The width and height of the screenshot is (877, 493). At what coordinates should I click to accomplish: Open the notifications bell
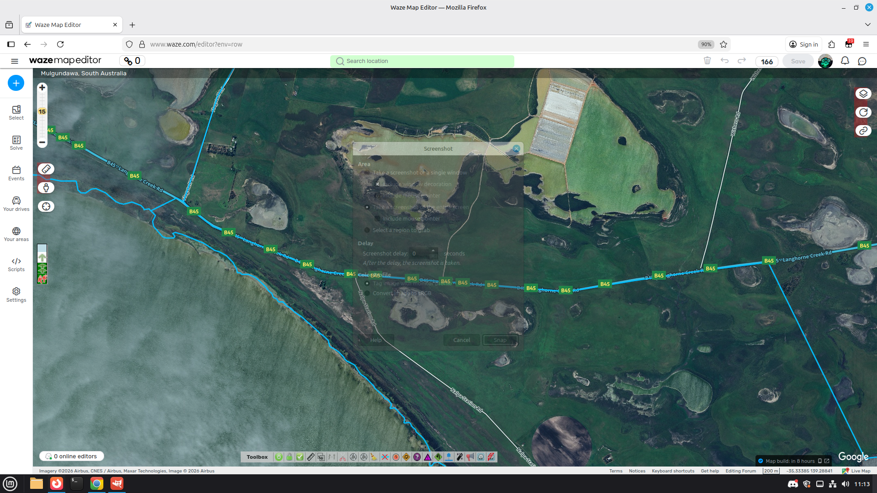845,61
